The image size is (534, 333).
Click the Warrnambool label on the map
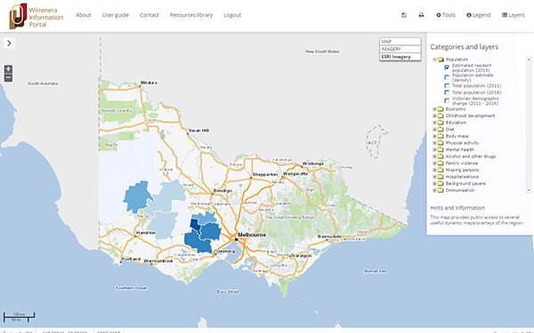pos(158,261)
